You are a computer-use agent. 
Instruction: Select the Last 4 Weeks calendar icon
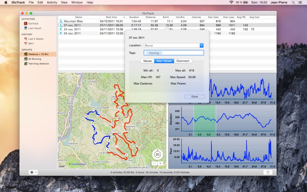(x=25, y=39)
